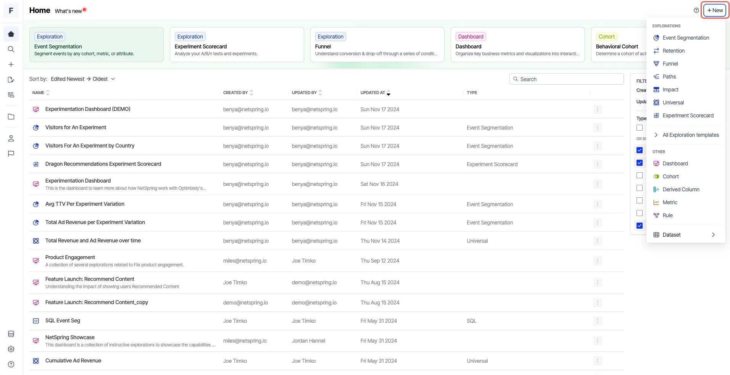Viewport: 730px width, 375px height.
Task: Open the Dashboard template card
Action: (x=518, y=45)
